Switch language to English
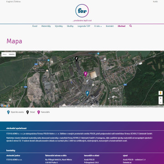 click(x=10, y=2)
